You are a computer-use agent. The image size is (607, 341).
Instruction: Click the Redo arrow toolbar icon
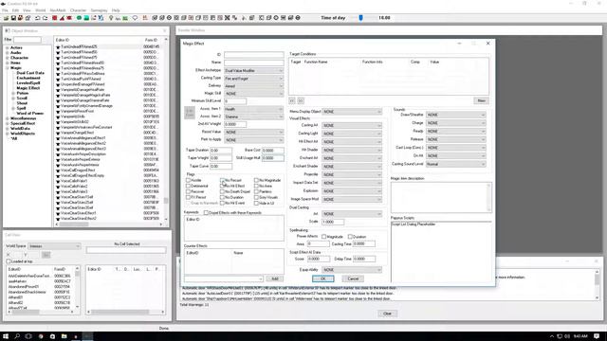coord(45,18)
